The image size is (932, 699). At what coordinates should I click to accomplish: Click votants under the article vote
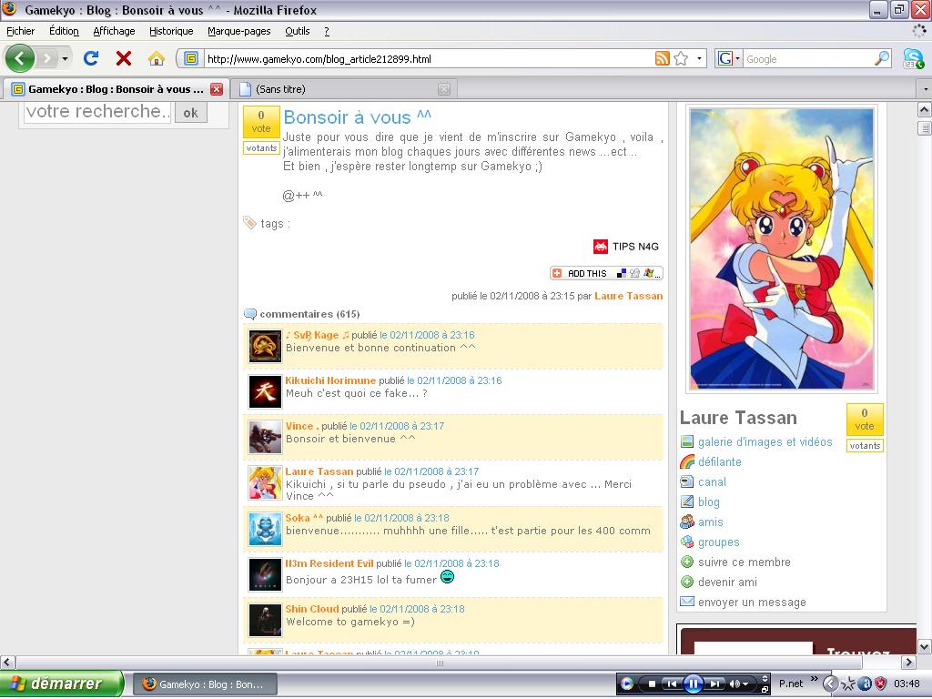(261, 148)
